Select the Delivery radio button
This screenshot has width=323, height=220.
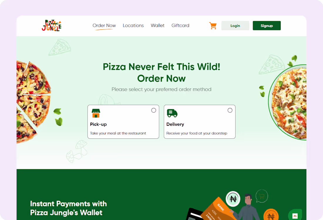(x=230, y=110)
